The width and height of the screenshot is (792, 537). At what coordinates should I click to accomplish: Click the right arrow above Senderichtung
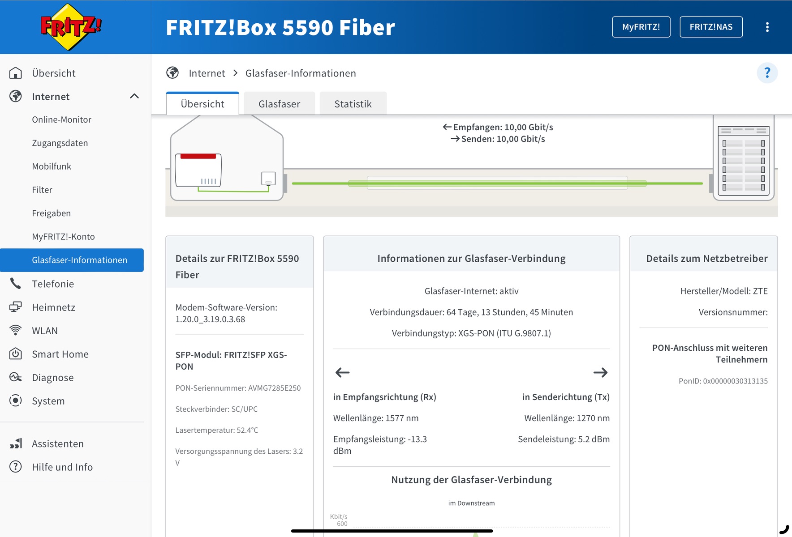pyautogui.click(x=601, y=372)
